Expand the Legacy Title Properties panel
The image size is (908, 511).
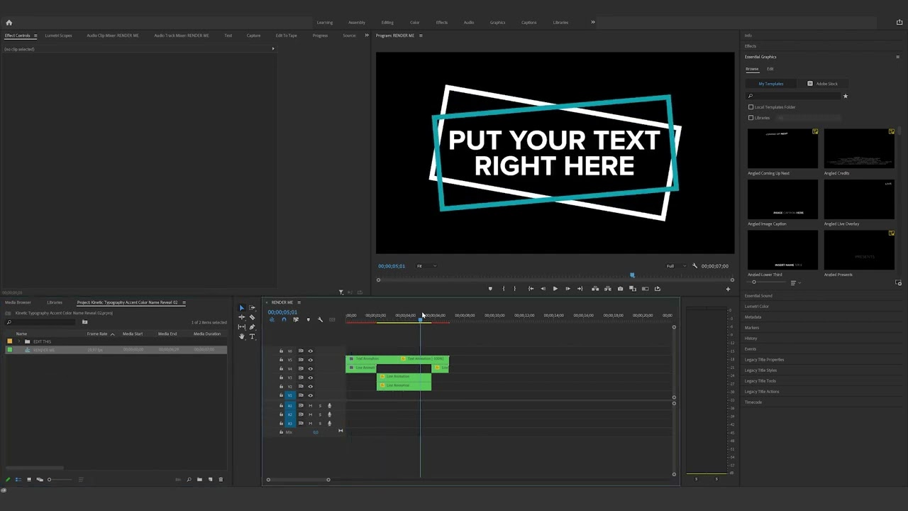(764, 360)
